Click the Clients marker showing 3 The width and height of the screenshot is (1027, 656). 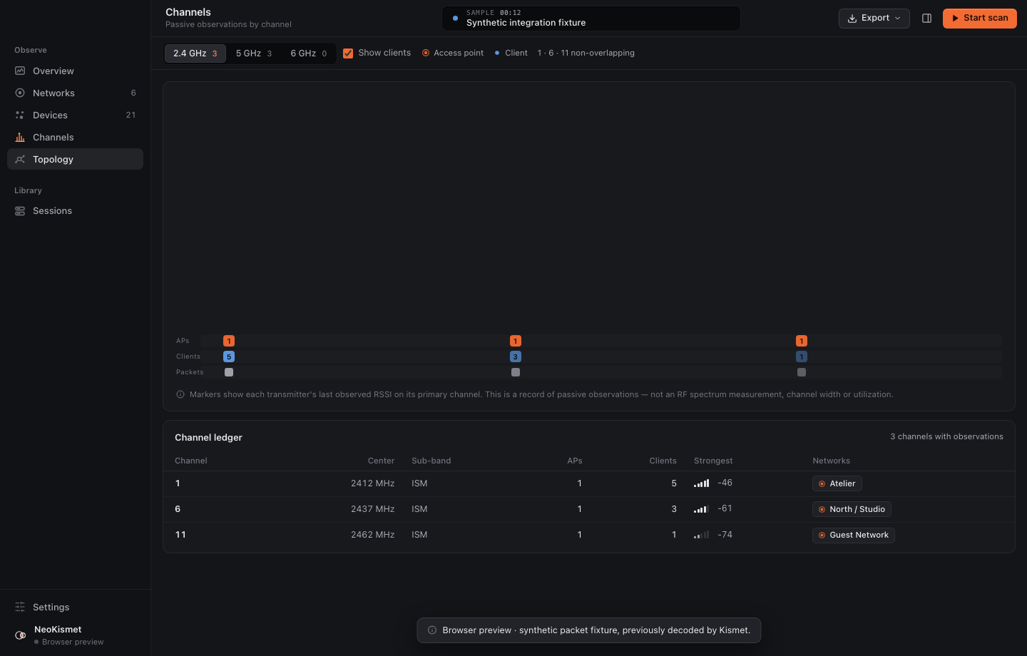[516, 357]
